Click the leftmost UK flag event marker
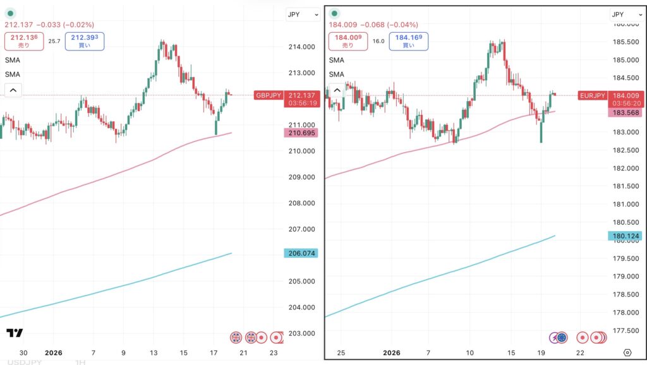 [236, 337]
